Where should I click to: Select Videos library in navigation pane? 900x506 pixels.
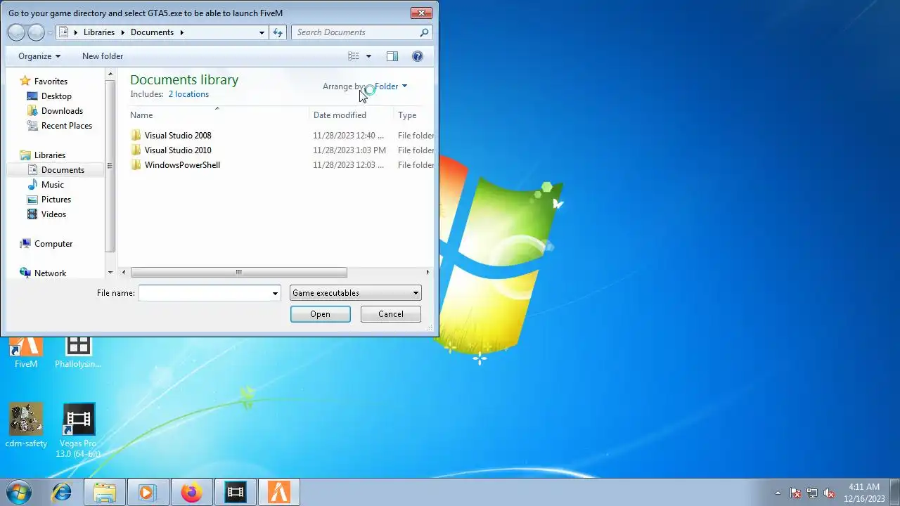[x=53, y=214]
